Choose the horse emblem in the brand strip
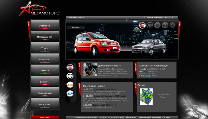The image size is (208, 119). pyautogui.click(x=70, y=76)
